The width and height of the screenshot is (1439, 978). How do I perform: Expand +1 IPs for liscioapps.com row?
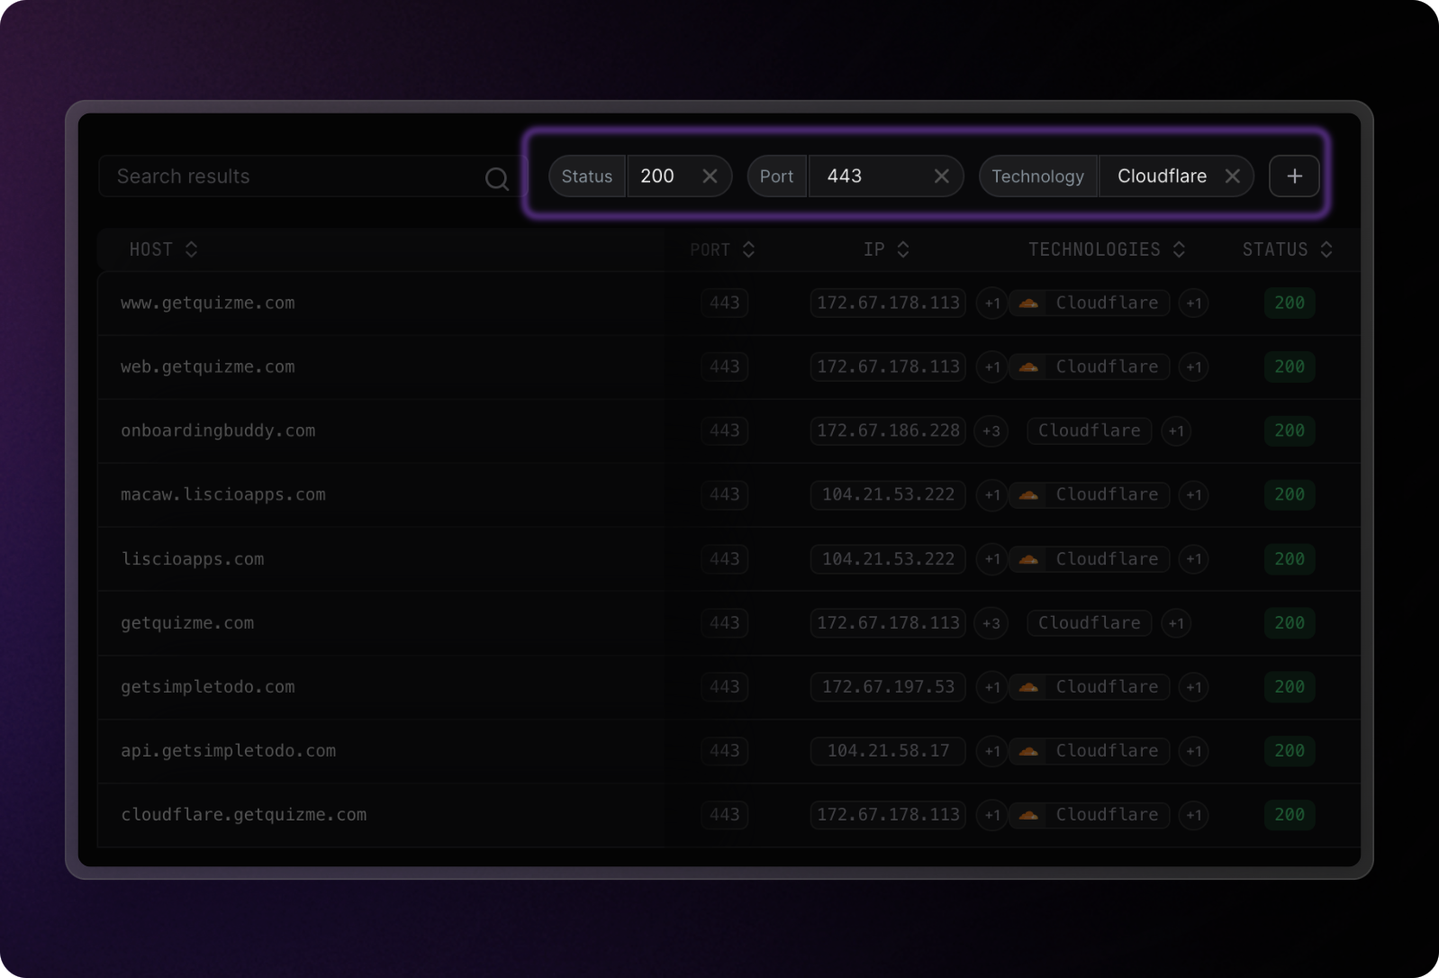[x=991, y=559]
